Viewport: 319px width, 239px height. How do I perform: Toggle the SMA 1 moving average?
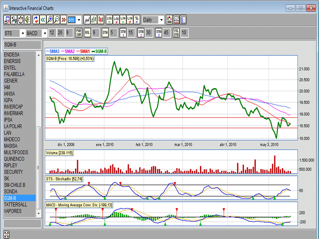click(x=123, y=33)
